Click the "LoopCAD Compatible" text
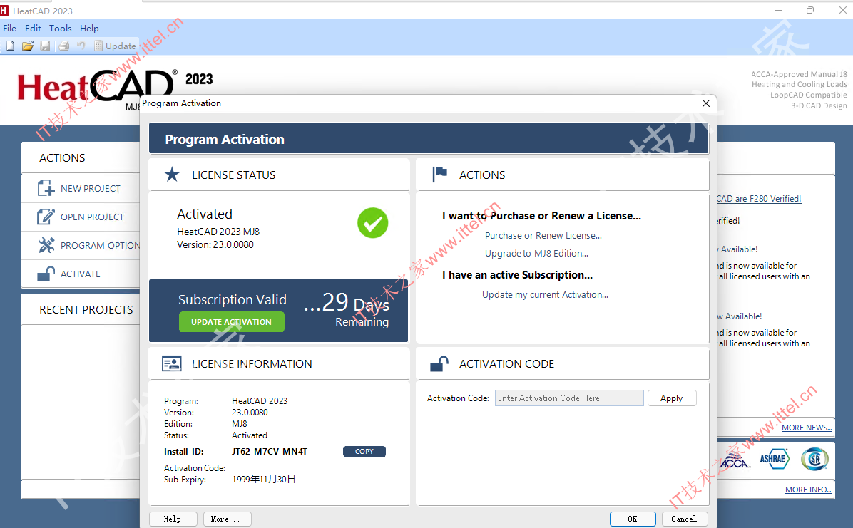 click(808, 95)
